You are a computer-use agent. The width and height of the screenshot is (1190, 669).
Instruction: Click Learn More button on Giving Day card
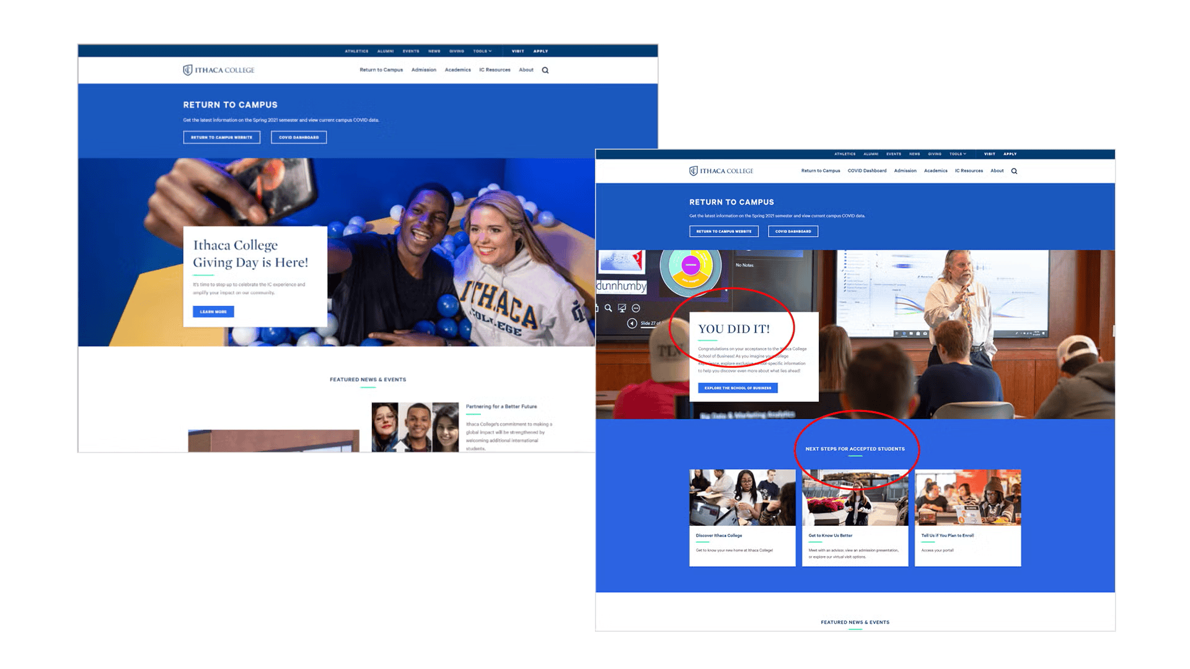[x=213, y=312]
